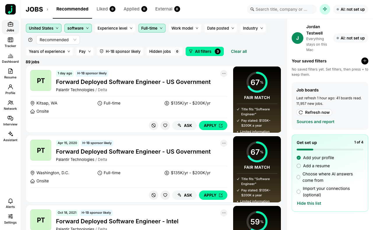
Task: Go to the Dashboard view
Action: (x=10, y=58)
